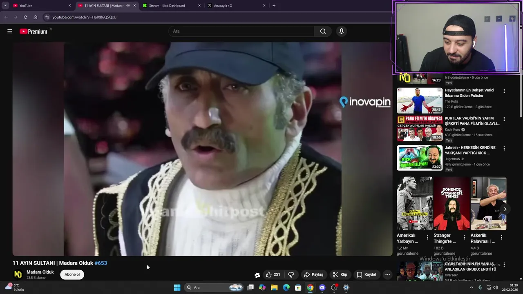The height and width of the screenshot is (294, 523).
Task: Open options menu for Hayatlarının En Dehşet video
Action: pyautogui.click(x=504, y=91)
